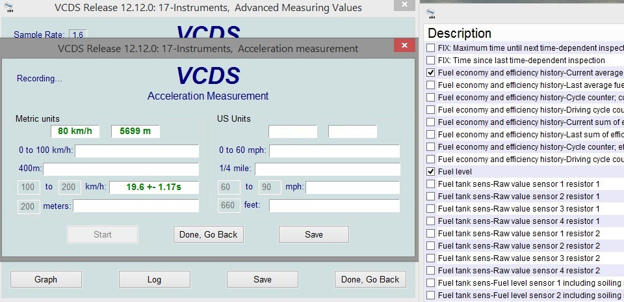Click the 90 mph end speed field
The width and height of the screenshot is (624, 302).
(x=270, y=187)
